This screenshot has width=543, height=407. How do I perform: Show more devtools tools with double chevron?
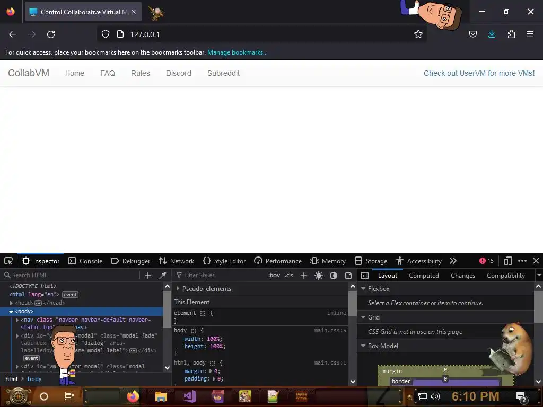(x=453, y=261)
